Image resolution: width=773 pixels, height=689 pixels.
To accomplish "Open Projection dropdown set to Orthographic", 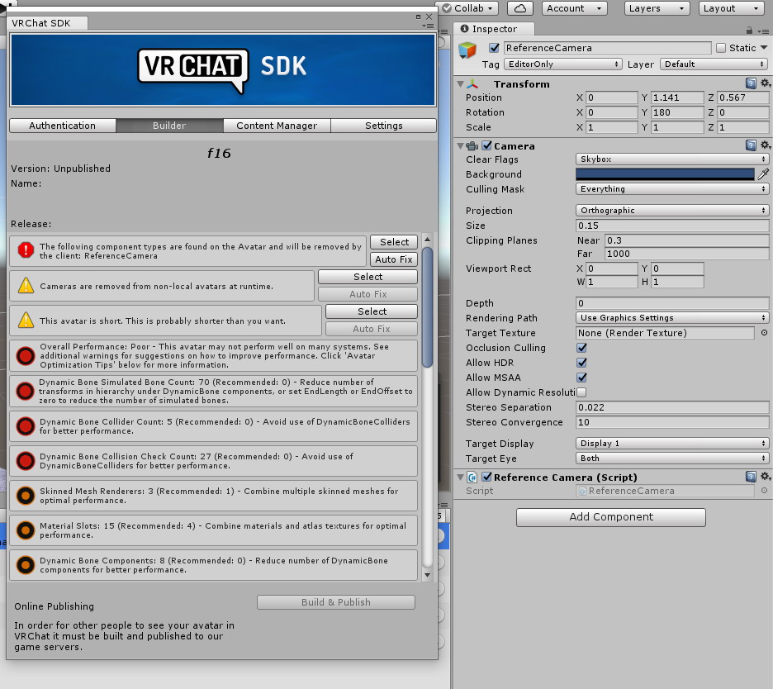I will click(672, 210).
